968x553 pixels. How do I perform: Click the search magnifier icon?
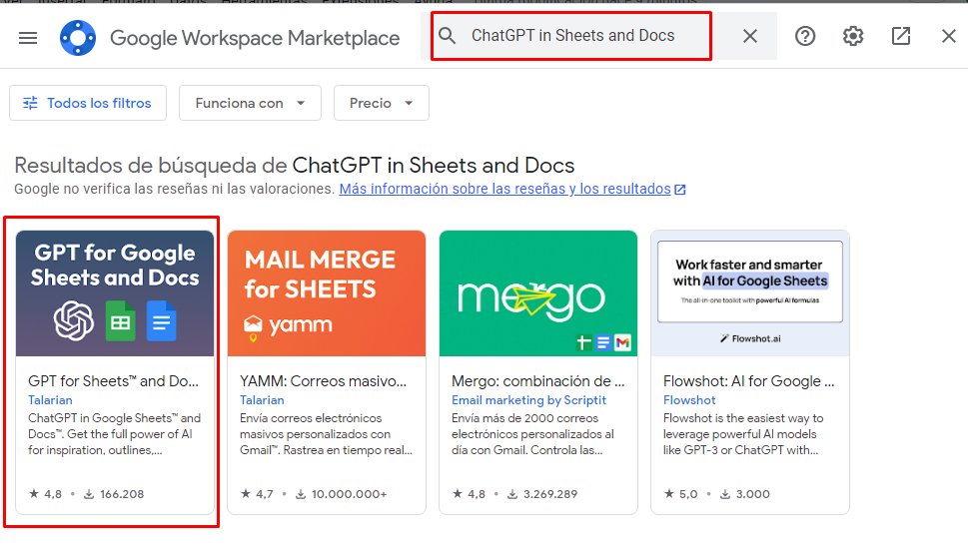tap(448, 36)
